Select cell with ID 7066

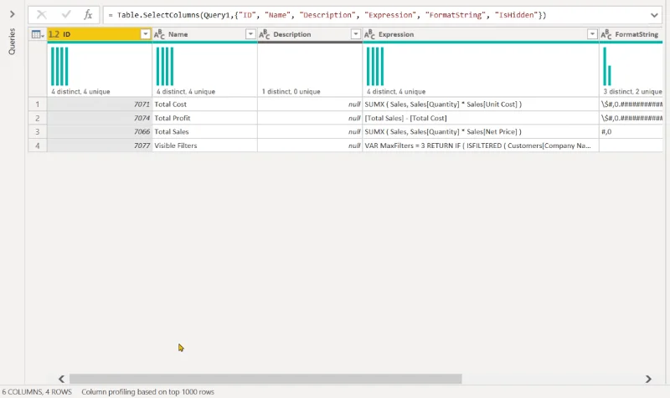pyautogui.click(x=100, y=132)
